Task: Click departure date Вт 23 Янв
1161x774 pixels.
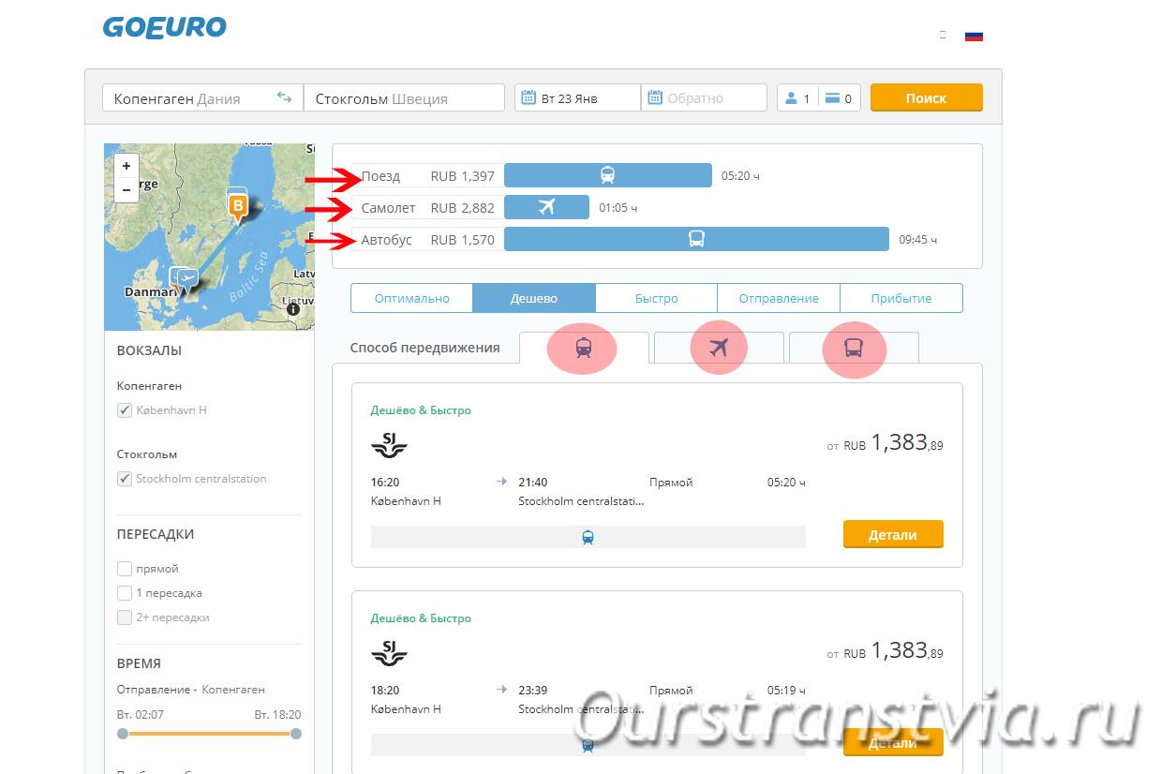Action: click(577, 97)
